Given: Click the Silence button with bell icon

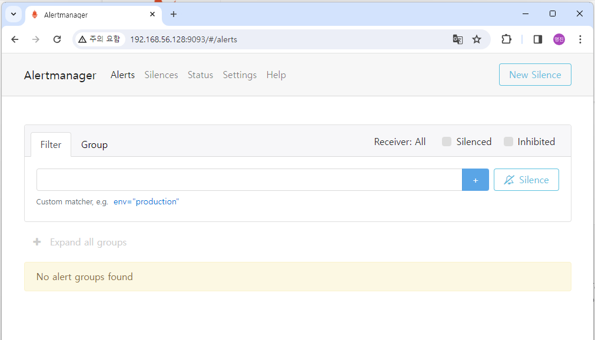Looking at the screenshot, I should pyautogui.click(x=526, y=180).
